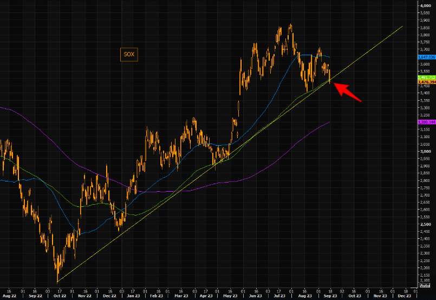Click the red arrow annotation
The image size is (436, 300).
(x=347, y=89)
